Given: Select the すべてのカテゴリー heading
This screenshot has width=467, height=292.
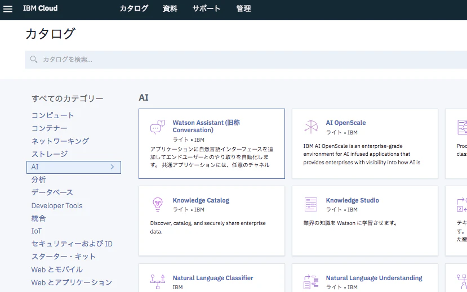Looking at the screenshot, I should 68,98.
